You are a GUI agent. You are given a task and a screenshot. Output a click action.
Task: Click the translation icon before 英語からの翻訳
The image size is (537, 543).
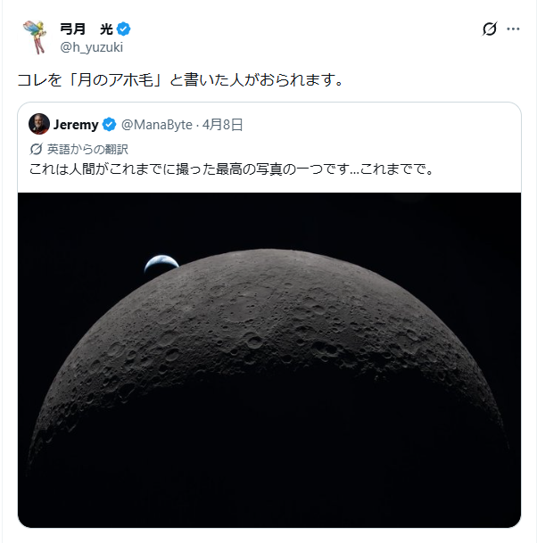point(36,149)
